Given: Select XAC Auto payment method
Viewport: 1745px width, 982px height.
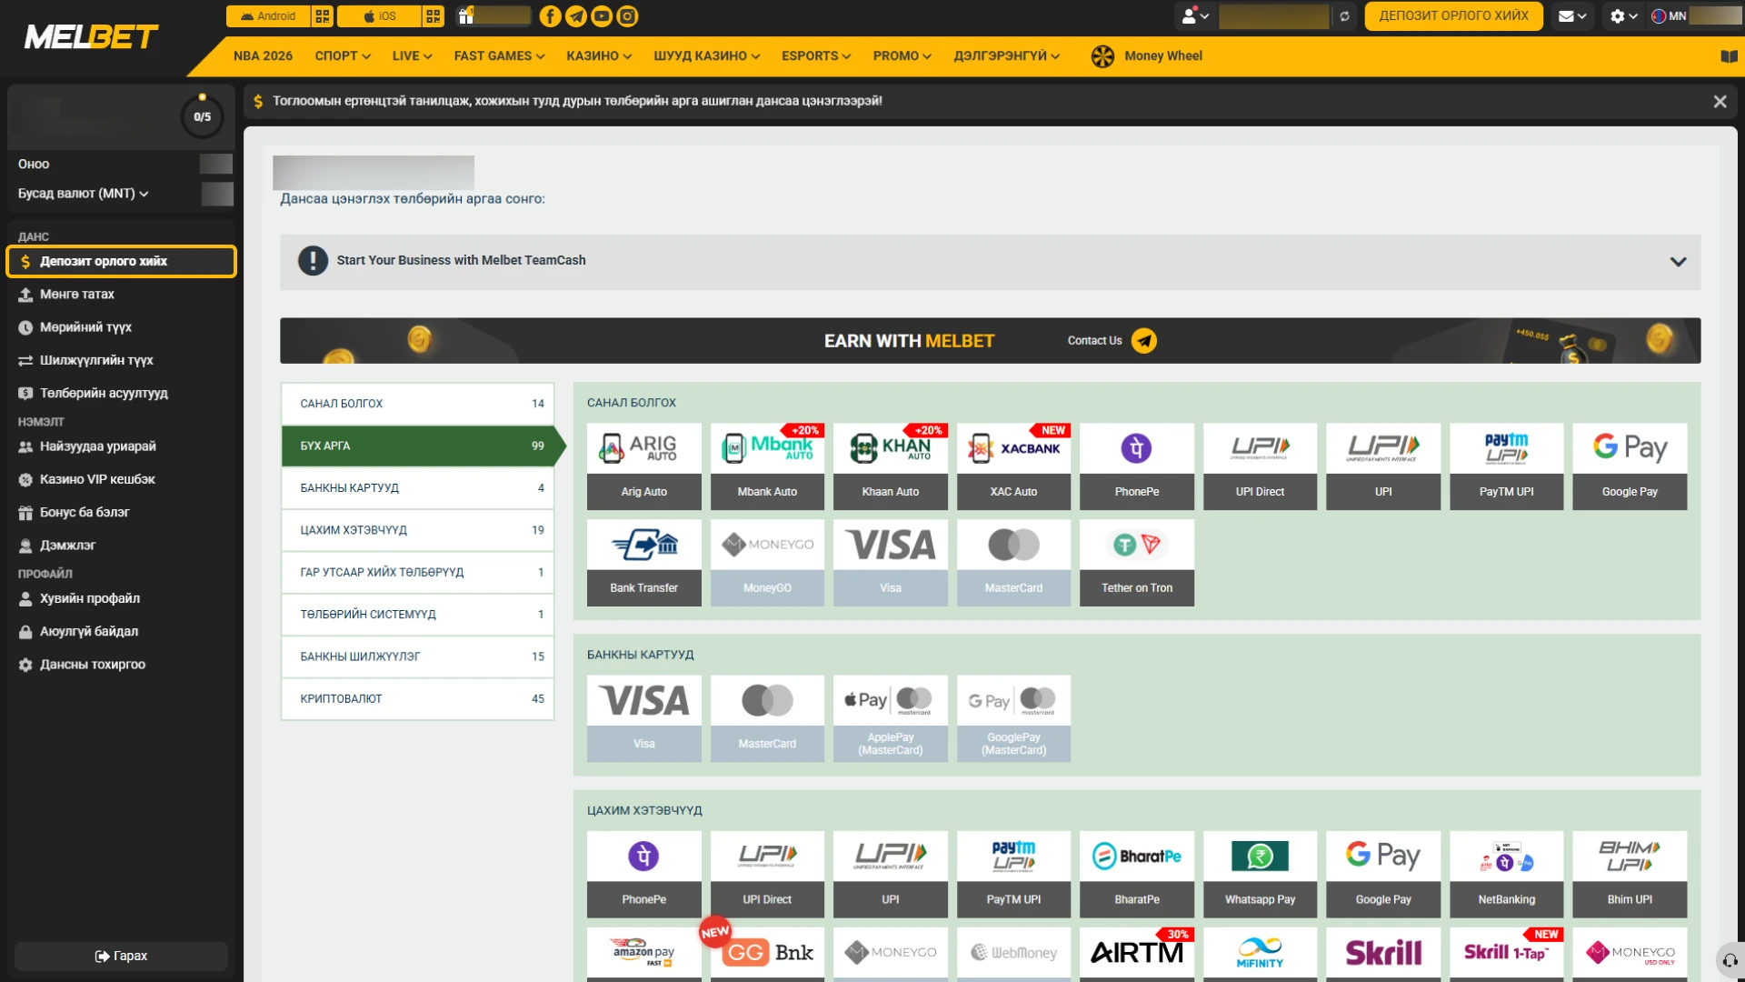Looking at the screenshot, I should pyautogui.click(x=1013, y=466).
